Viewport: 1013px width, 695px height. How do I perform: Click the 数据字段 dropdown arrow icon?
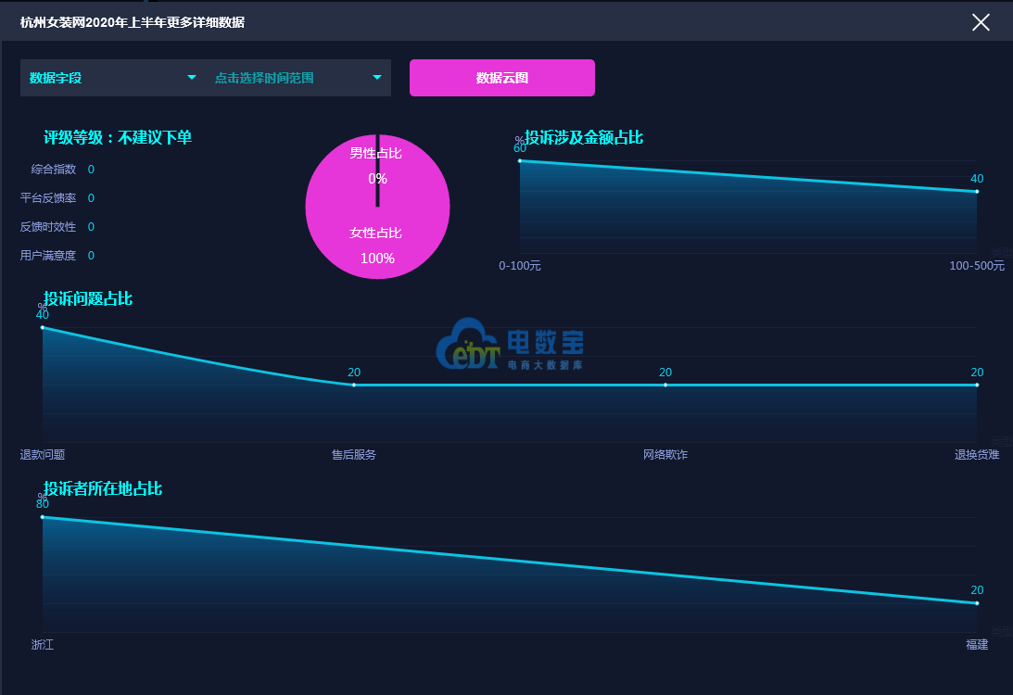click(x=192, y=78)
